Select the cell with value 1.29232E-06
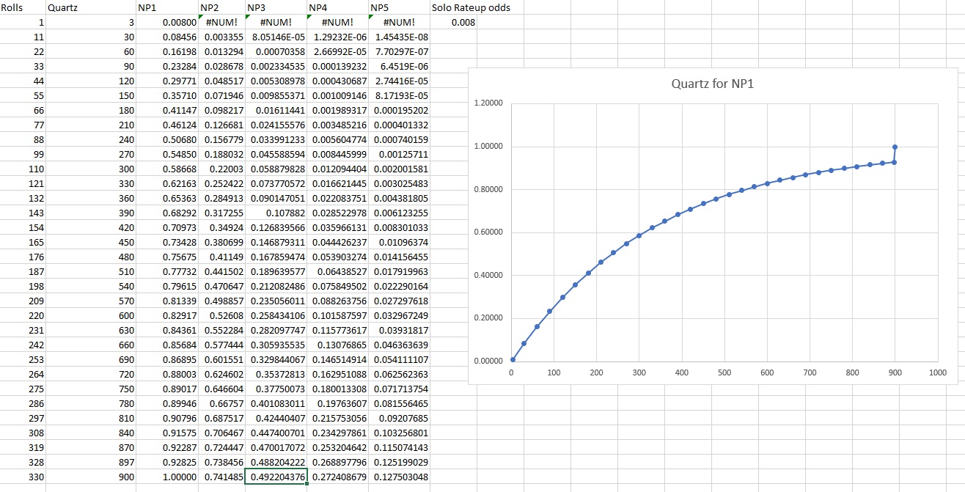 pyautogui.click(x=337, y=37)
